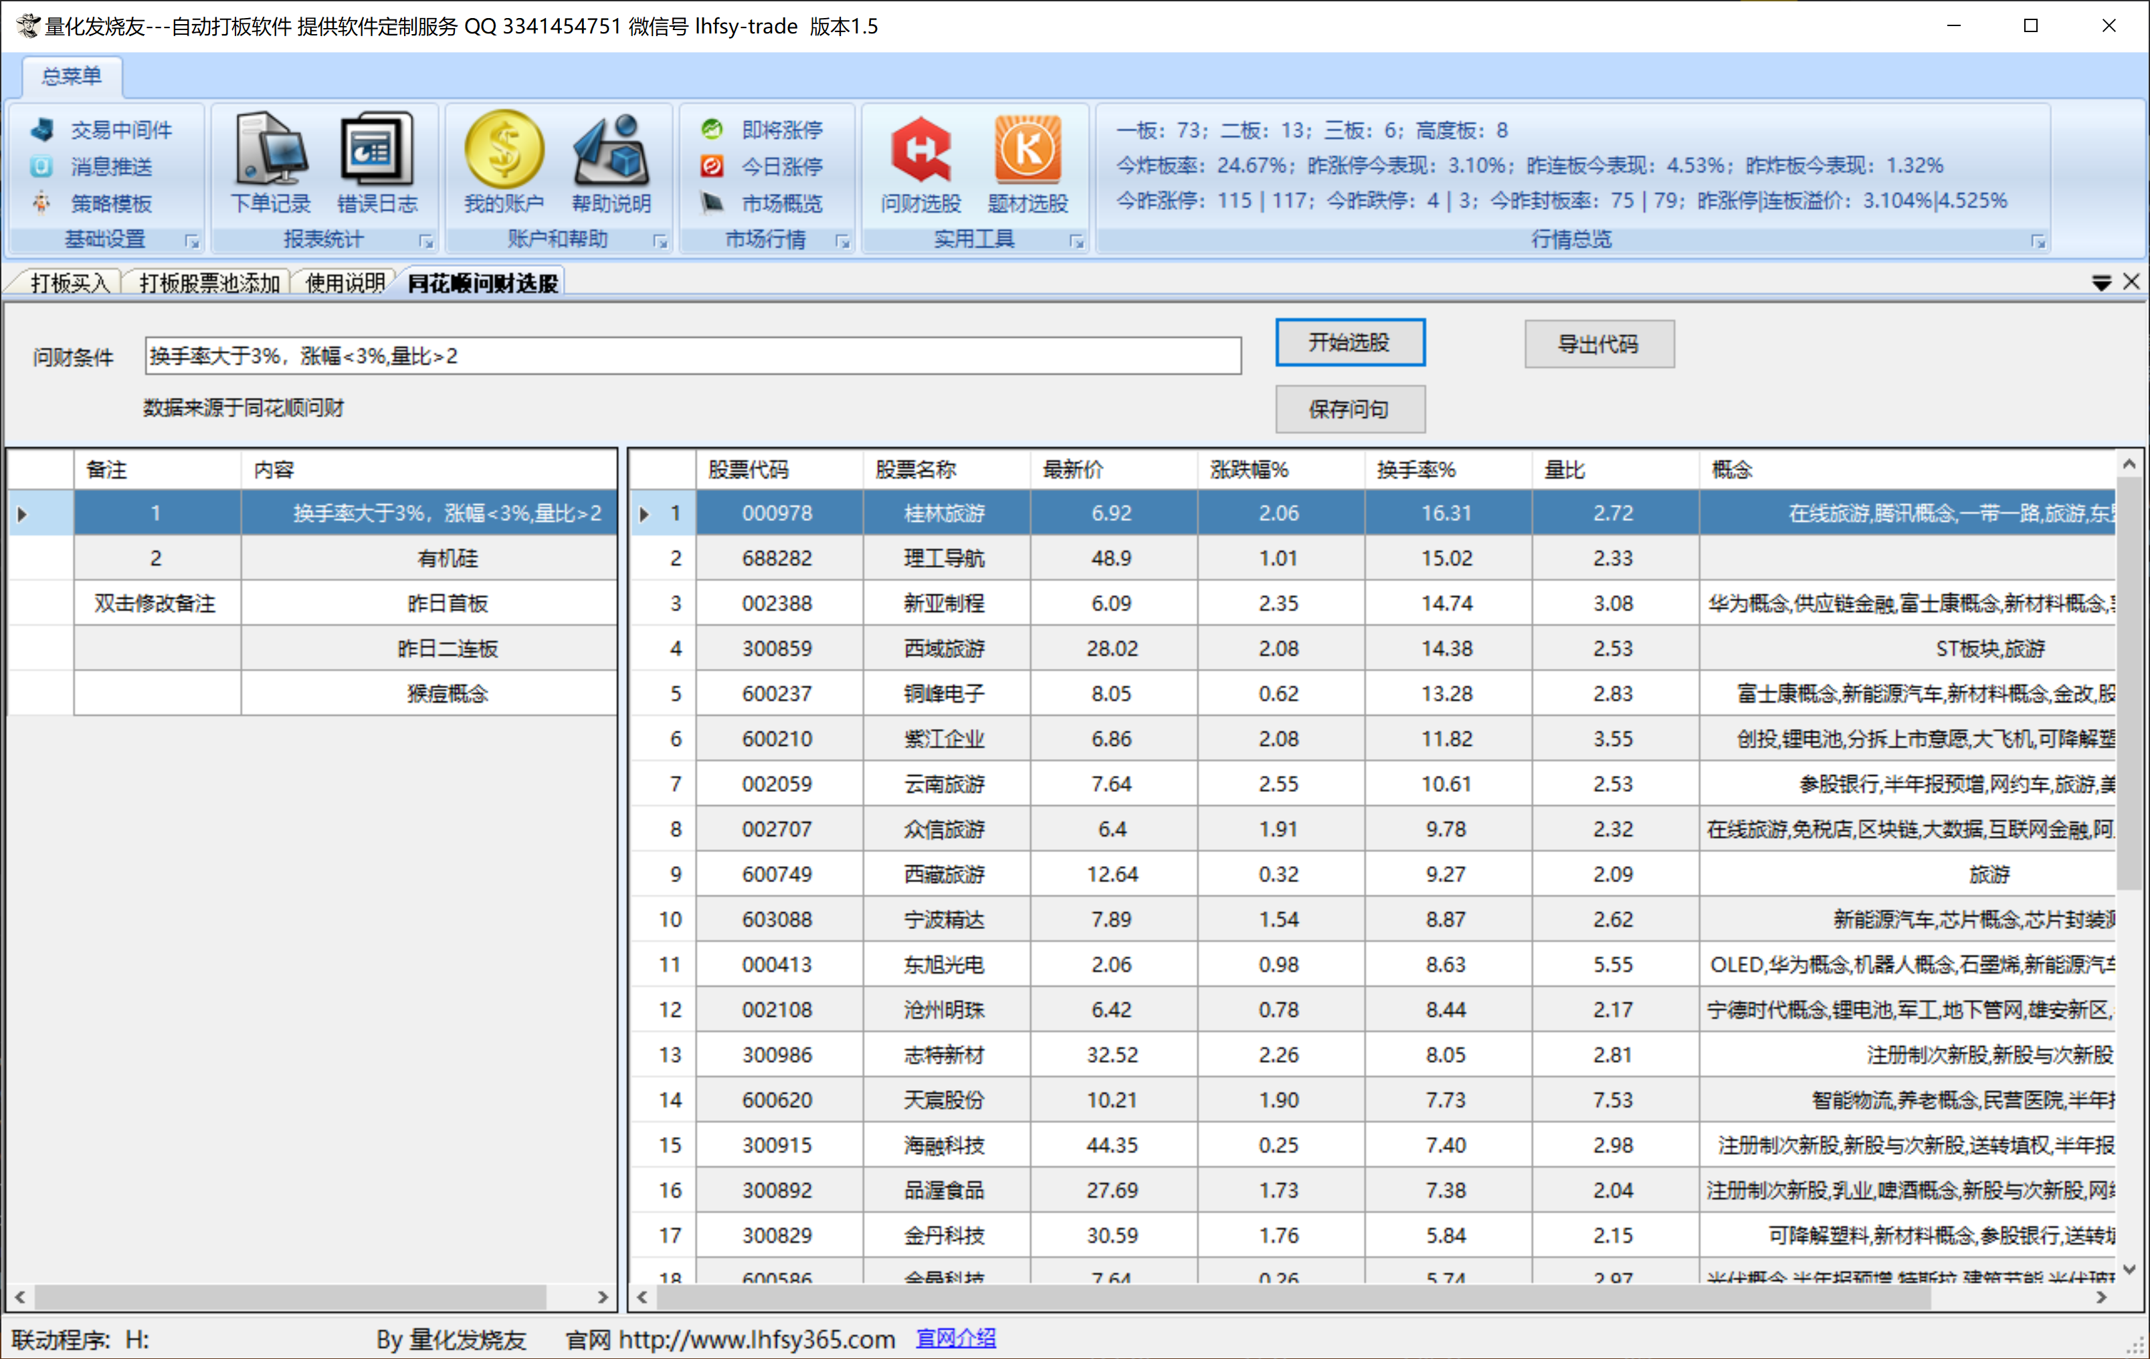Switch to the 打板股票池添加 tab

click(210, 283)
